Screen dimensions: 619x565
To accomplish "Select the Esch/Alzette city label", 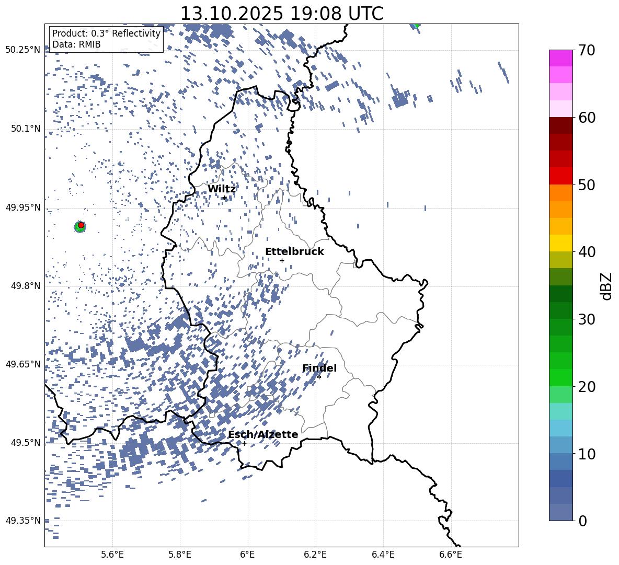I will (x=263, y=434).
